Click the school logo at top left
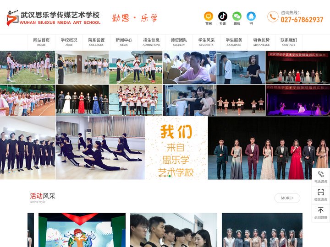 coord(12,18)
